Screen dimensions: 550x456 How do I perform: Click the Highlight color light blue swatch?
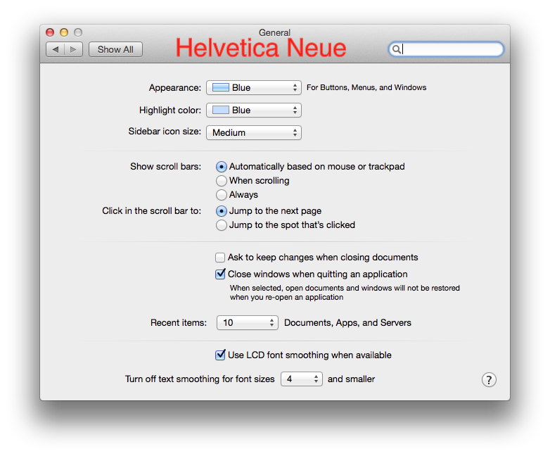click(x=221, y=110)
